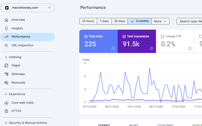Enable the Average CTR metric checkbox
The image size is (202, 126).
(162, 36)
